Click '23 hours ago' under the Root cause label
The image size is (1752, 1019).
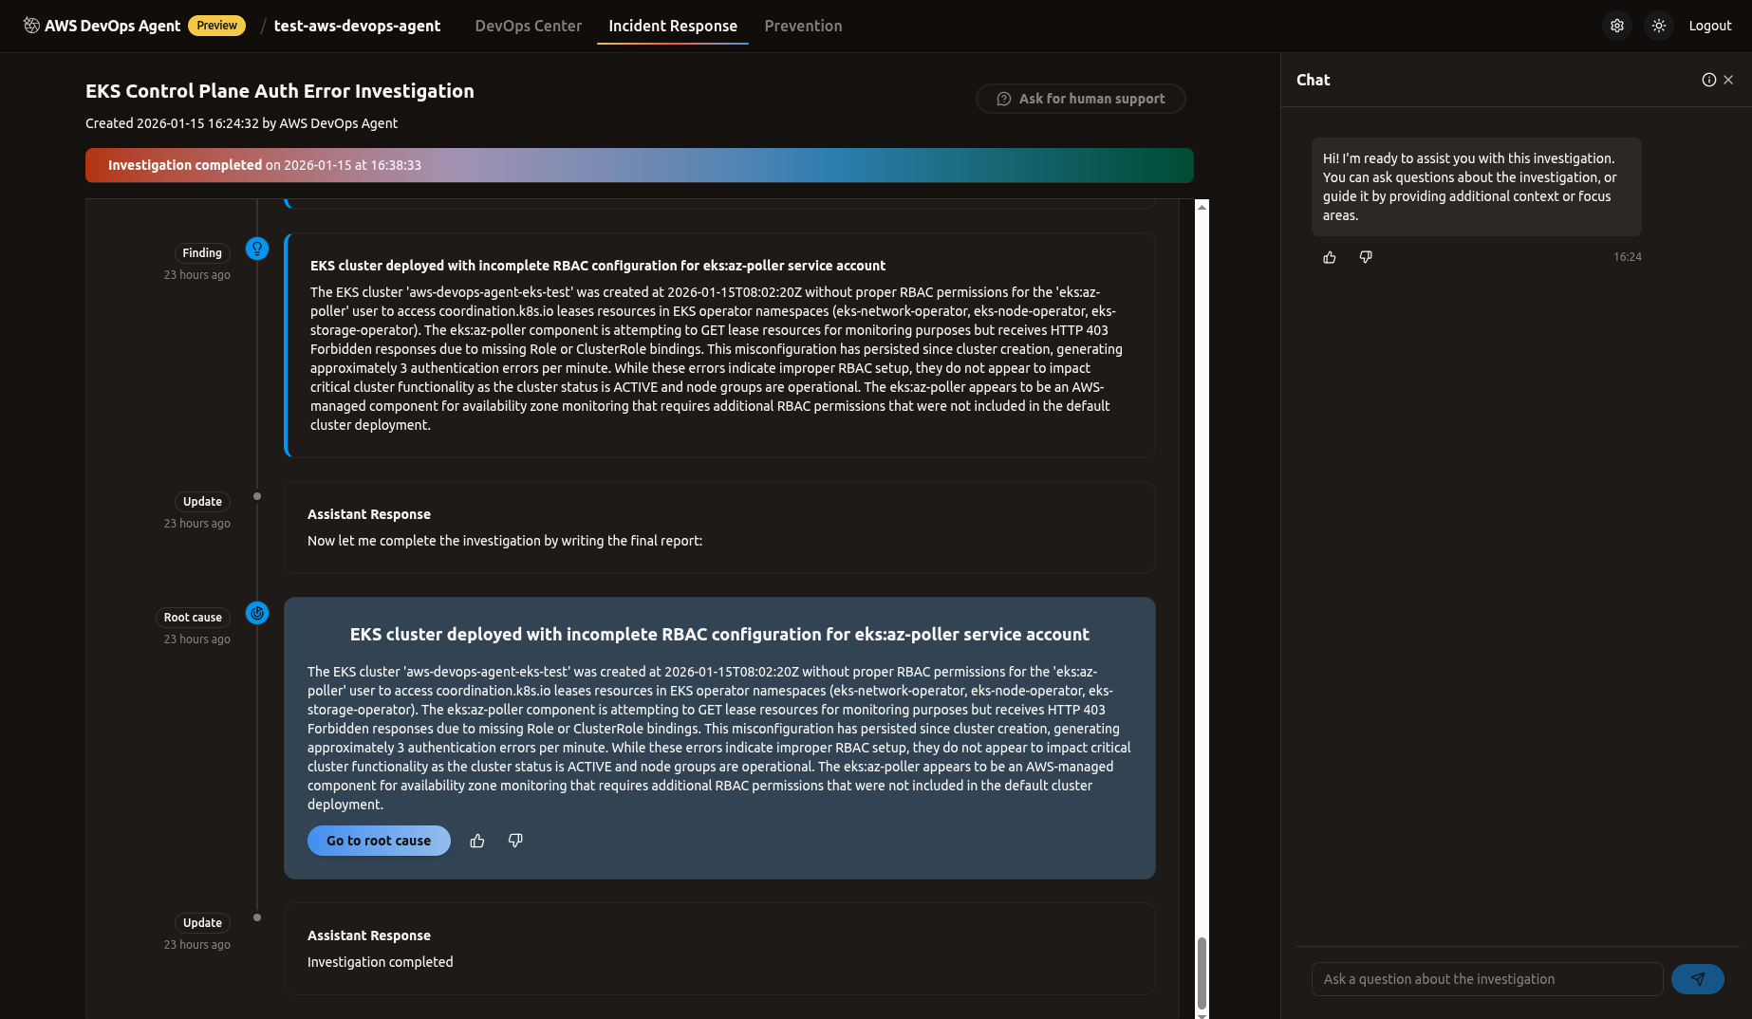click(x=197, y=639)
